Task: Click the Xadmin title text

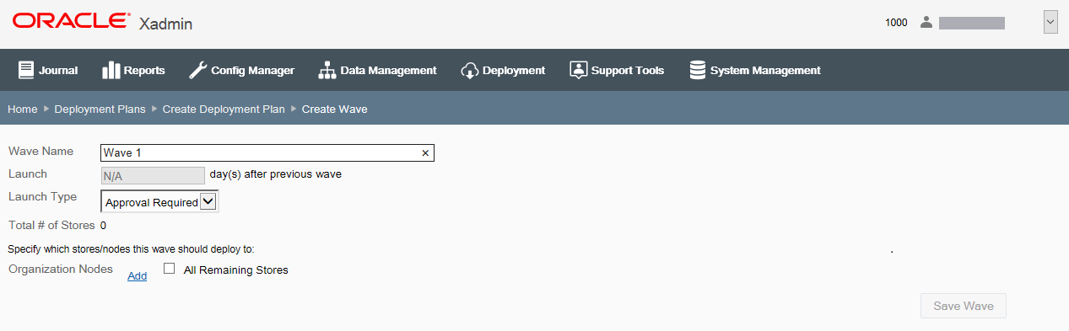Action: point(166,24)
